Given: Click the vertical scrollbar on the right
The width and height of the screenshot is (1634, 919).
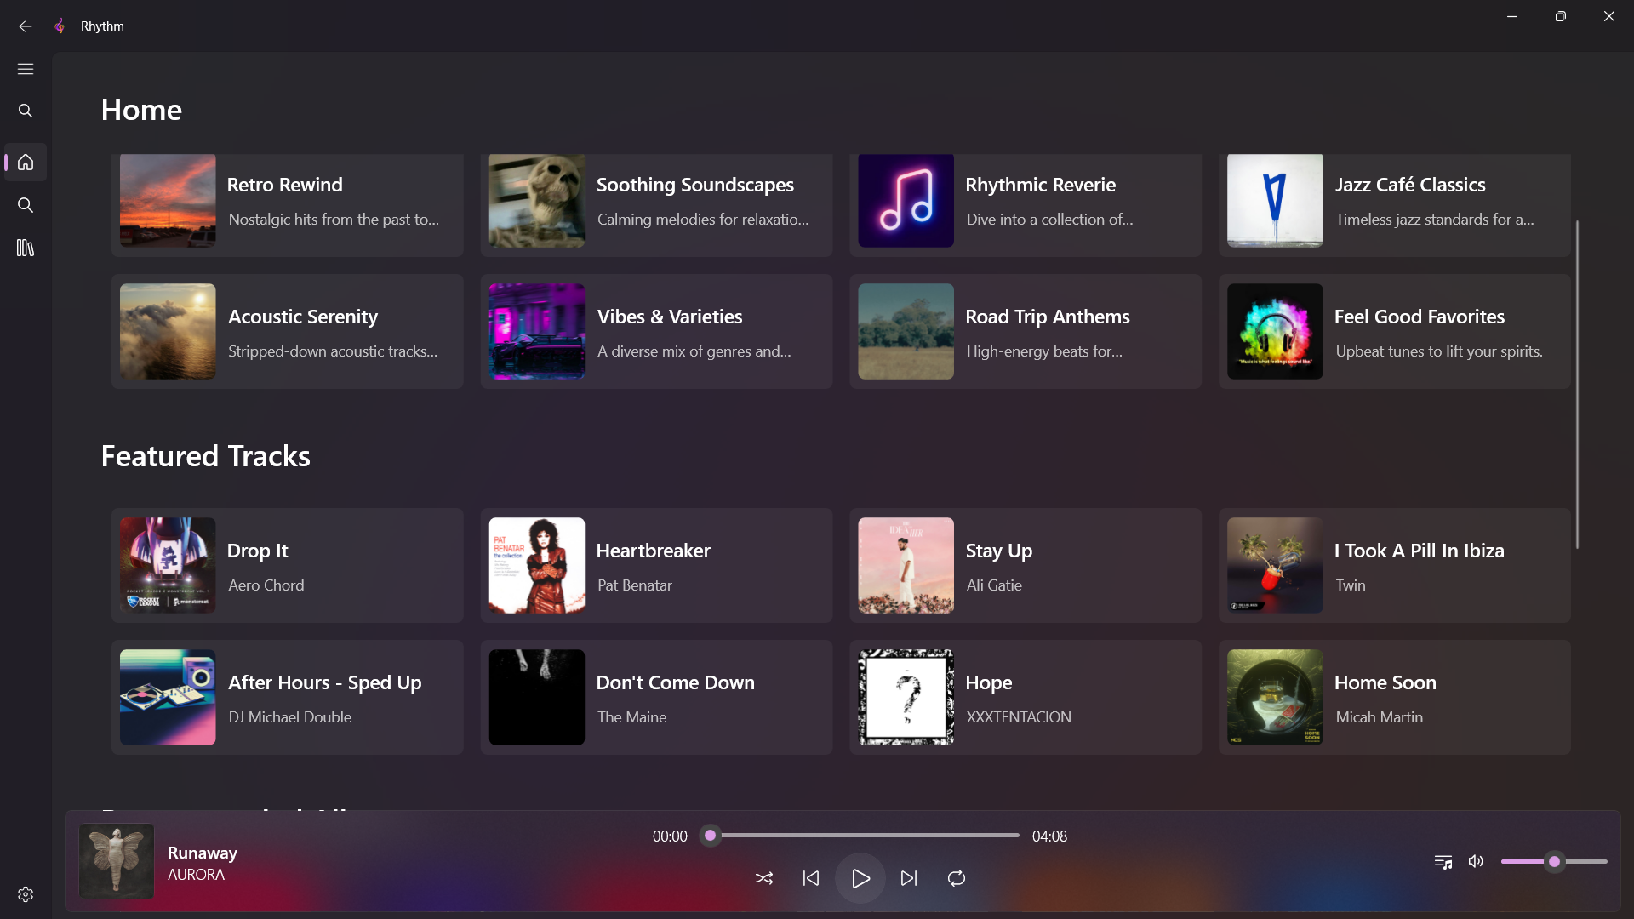Looking at the screenshot, I should tap(1577, 383).
